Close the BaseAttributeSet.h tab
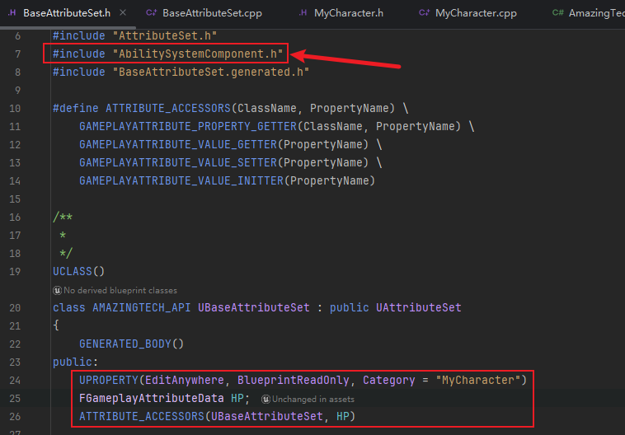The width and height of the screenshot is (625, 435). point(122,13)
